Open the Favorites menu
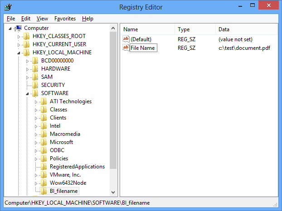This screenshot has width=282, height=211. [x=65, y=19]
